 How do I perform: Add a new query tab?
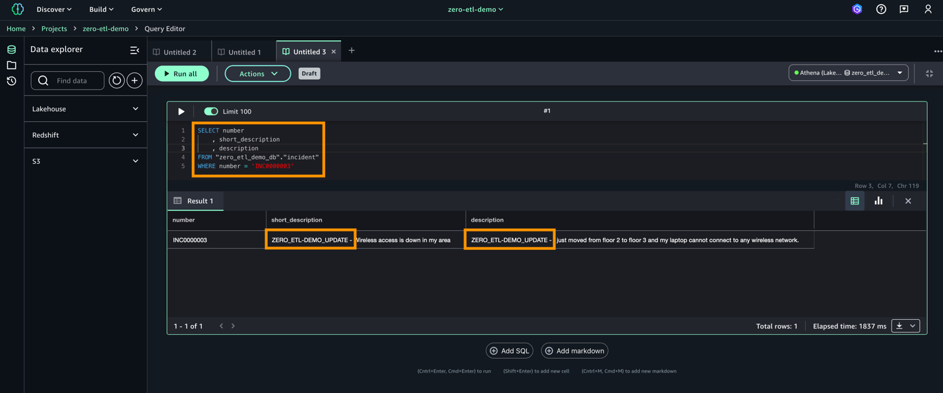pyautogui.click(x=351, y=51)
